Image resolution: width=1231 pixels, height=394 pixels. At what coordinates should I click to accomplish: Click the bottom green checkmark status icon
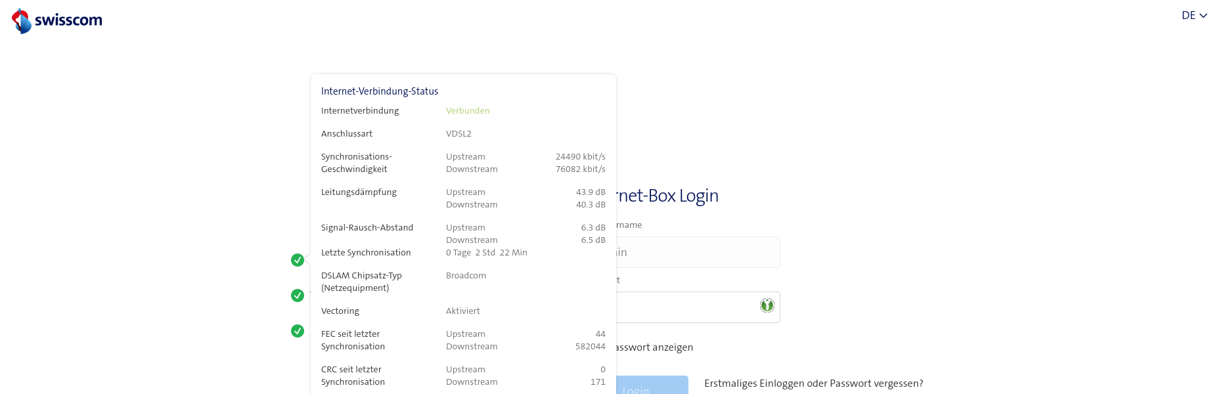[x=298, y=331]
